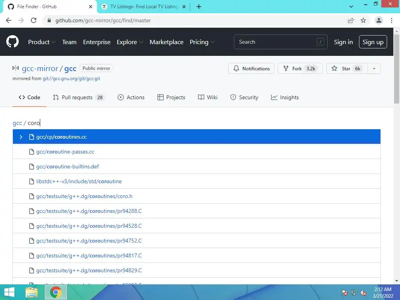Bookmark this page with the star icon
The image size is (400, 300).
(x=363, y=20)
